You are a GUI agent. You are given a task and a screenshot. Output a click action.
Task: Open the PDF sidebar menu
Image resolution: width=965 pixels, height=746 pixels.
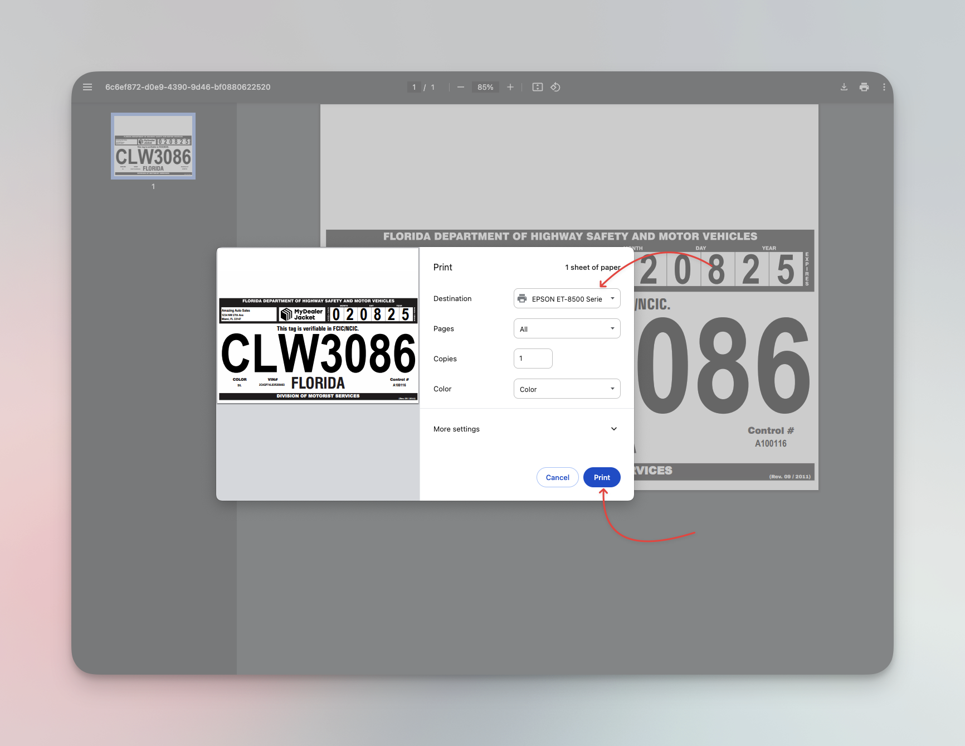[87, 87]
